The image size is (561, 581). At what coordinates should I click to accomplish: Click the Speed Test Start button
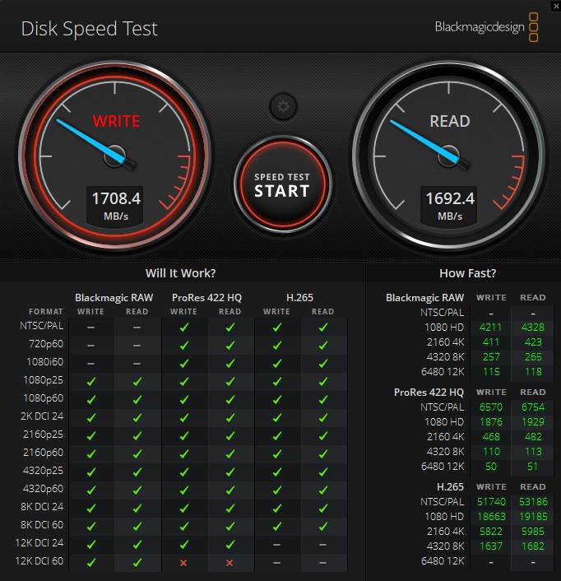coord(282,184)
